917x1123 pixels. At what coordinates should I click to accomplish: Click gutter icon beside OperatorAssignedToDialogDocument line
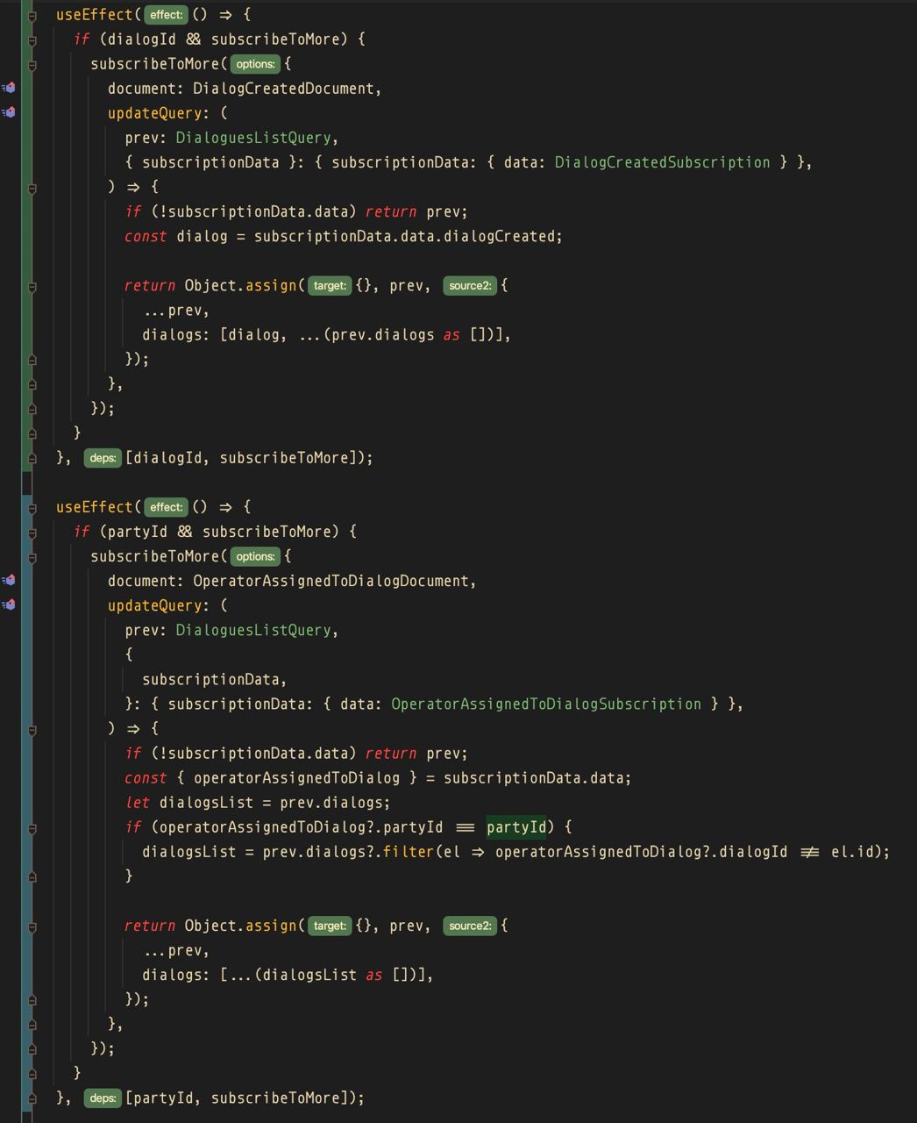[8, 580]
